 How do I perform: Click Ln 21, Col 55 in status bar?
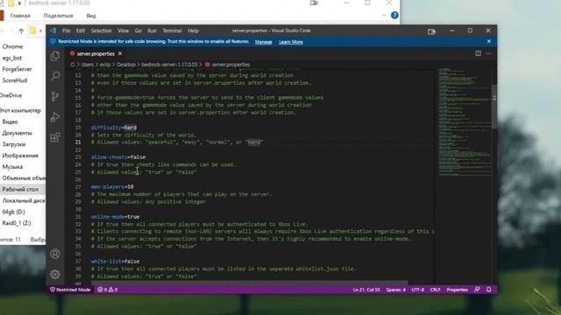366,290
